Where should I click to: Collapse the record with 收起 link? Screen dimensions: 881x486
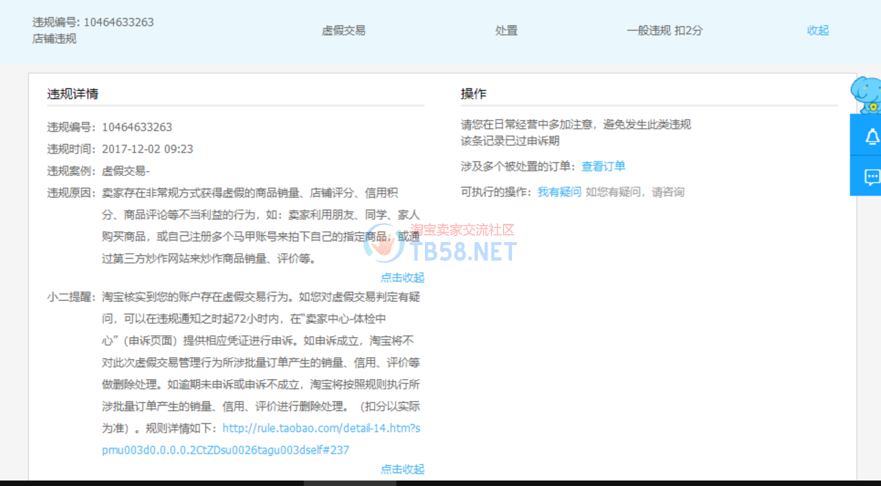point(818,30)
